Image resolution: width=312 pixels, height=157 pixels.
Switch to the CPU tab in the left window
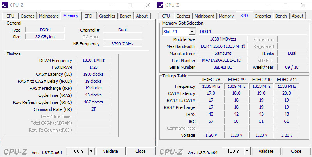click(11, 16)
